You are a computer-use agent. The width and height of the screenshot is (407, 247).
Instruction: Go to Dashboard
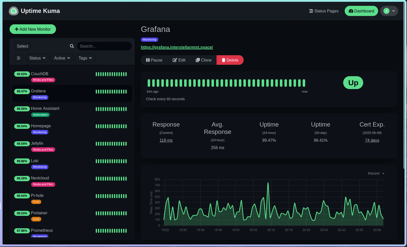point(361,11)
